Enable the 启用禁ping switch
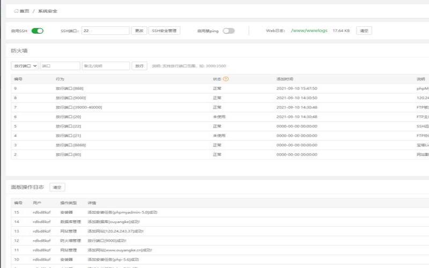The image size is (429, 268). (229, 31)
